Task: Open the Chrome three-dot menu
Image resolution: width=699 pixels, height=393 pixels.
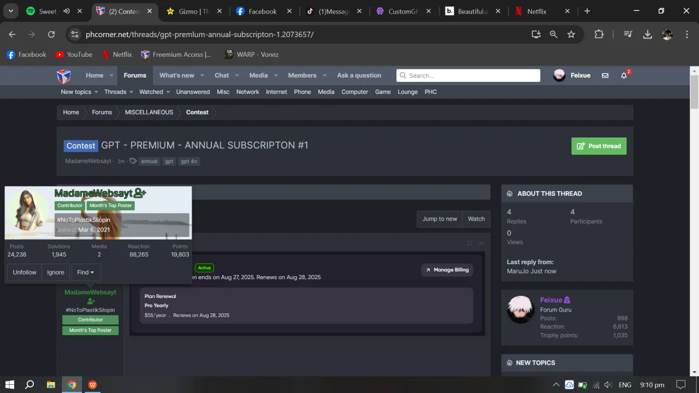Action: point(686,34)
